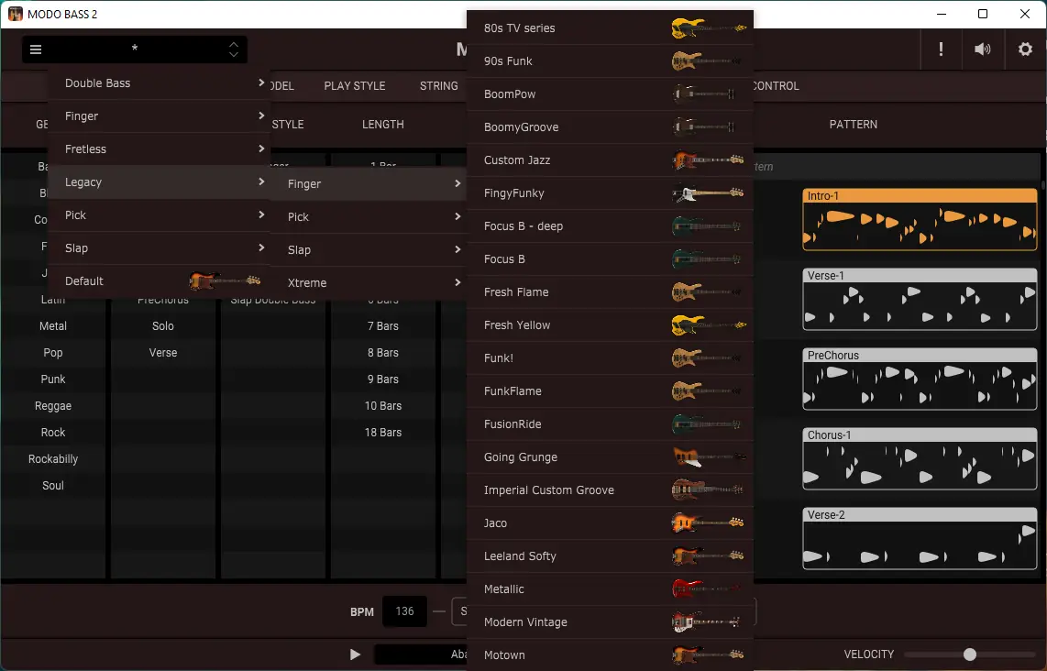Open the Legacy Finger submenu
This screenshot has height=671, width=1047.
tap(369, 183)
